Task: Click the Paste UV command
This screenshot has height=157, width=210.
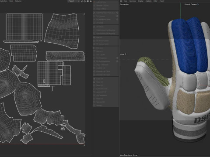Action: point(106,82)
